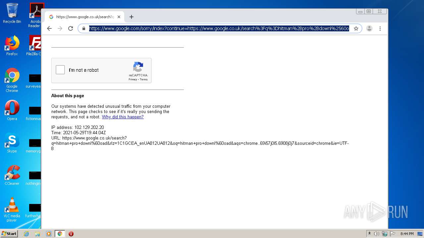Click the 'About this page' heading
The width and height of the screenshot is (424, 238).
click(68, 96)
